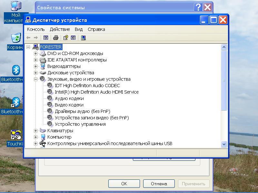Open the TouchKit desktop shortcut icon

pos(15,134)
